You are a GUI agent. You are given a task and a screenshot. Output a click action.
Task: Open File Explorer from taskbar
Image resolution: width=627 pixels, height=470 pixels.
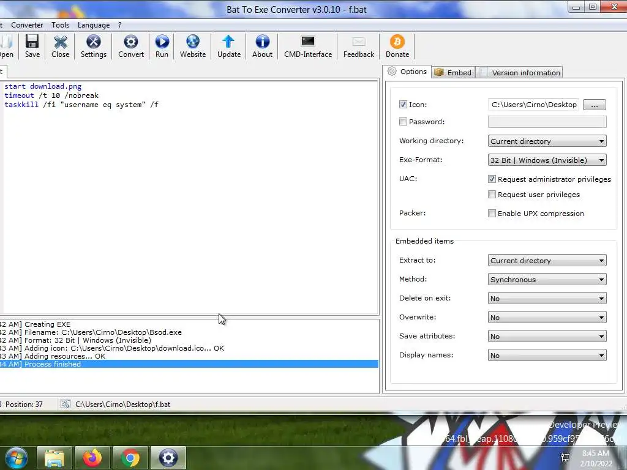click(x=54, y=458)
